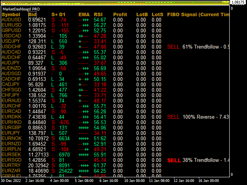The height and width of the screenshot is (185, 247).
Task: Open the EURNOK symbol
Action: click(x=12, y=138)
